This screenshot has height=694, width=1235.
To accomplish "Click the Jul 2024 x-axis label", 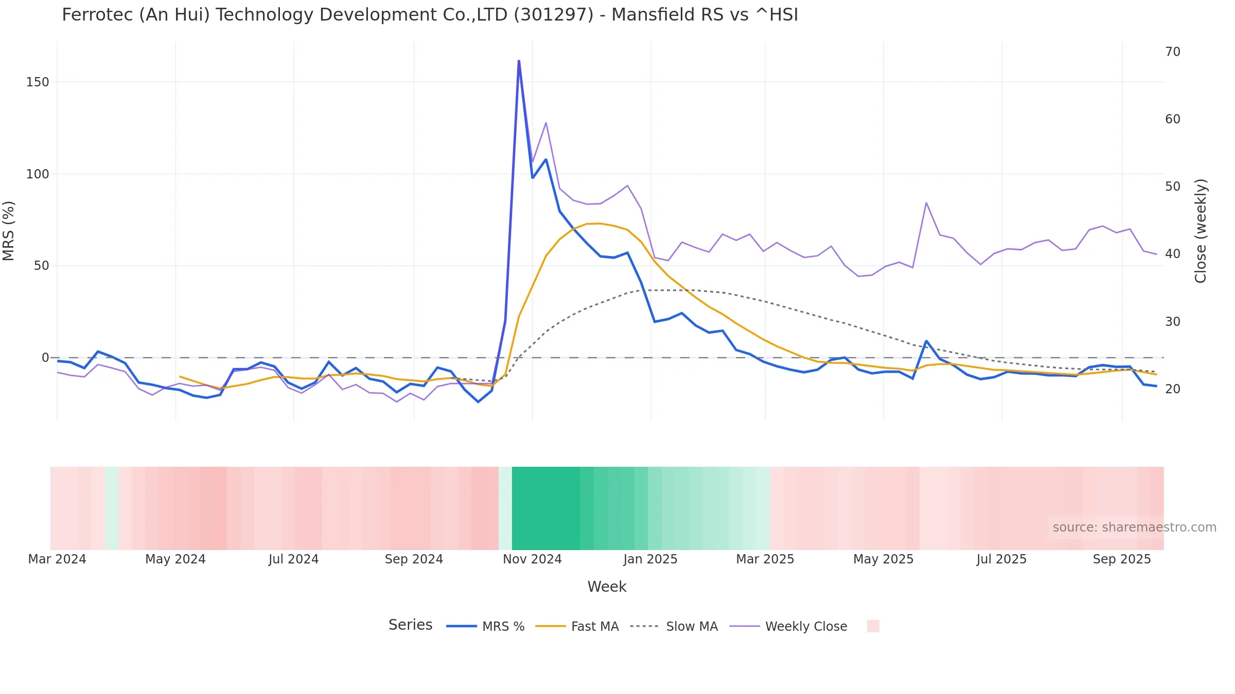I will click(294, 559).
